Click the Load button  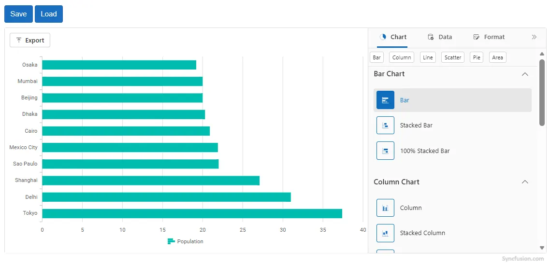tap(49, 14)
